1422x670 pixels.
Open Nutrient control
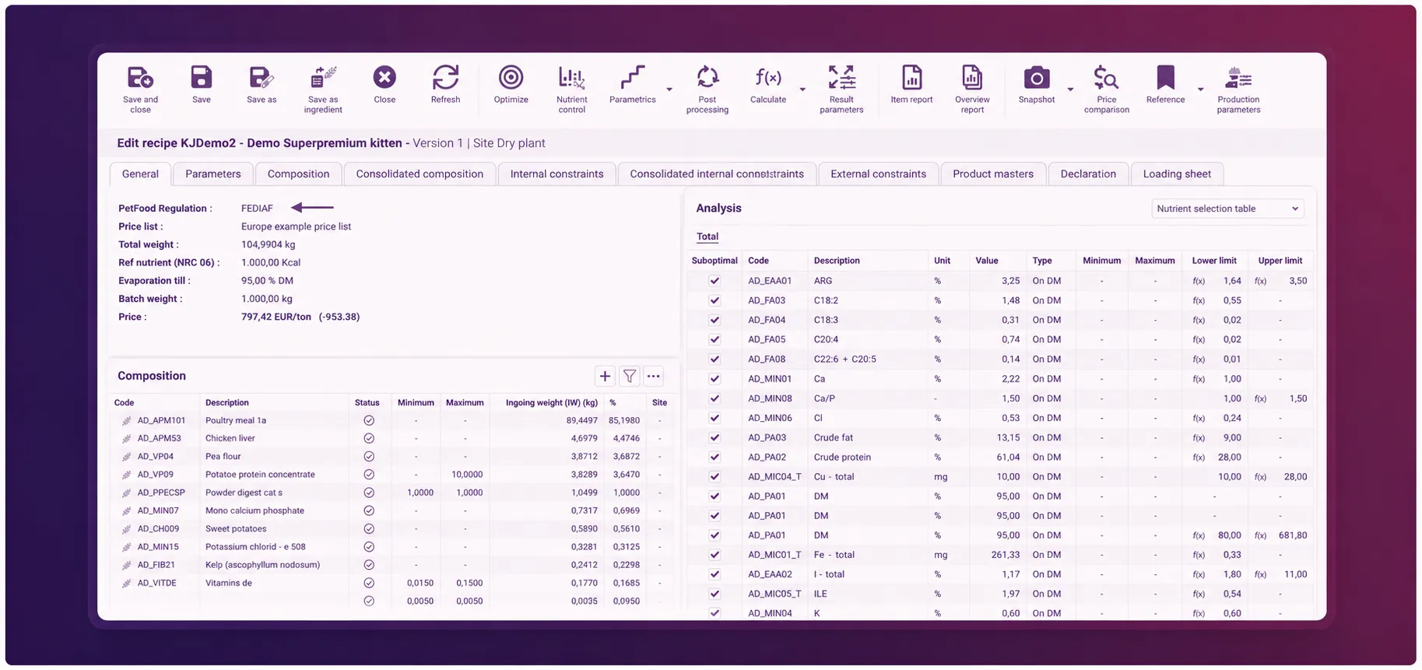[571, 78]
